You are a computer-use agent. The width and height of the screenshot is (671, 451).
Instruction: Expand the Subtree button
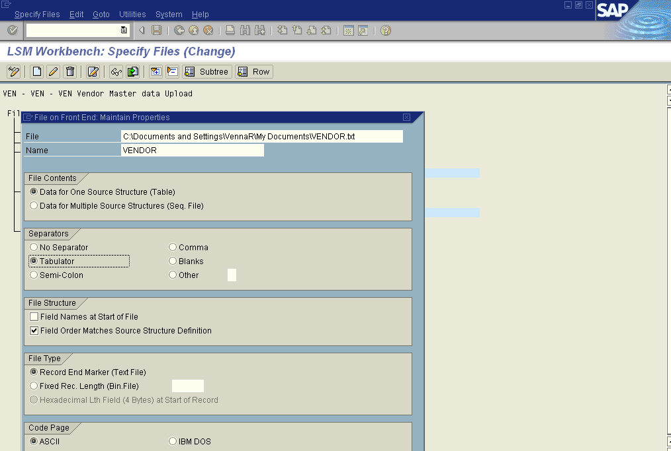click(x=206, y=71)
